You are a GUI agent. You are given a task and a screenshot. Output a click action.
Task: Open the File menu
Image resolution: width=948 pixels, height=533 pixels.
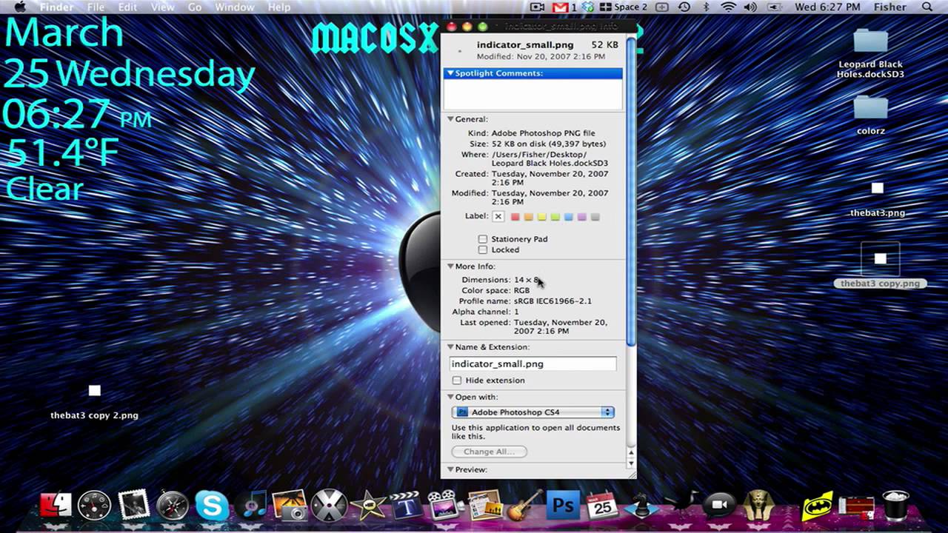coord(96,7)
